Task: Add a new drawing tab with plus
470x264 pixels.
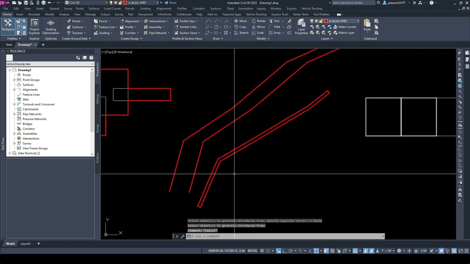Action: click(x=43, y=45)
